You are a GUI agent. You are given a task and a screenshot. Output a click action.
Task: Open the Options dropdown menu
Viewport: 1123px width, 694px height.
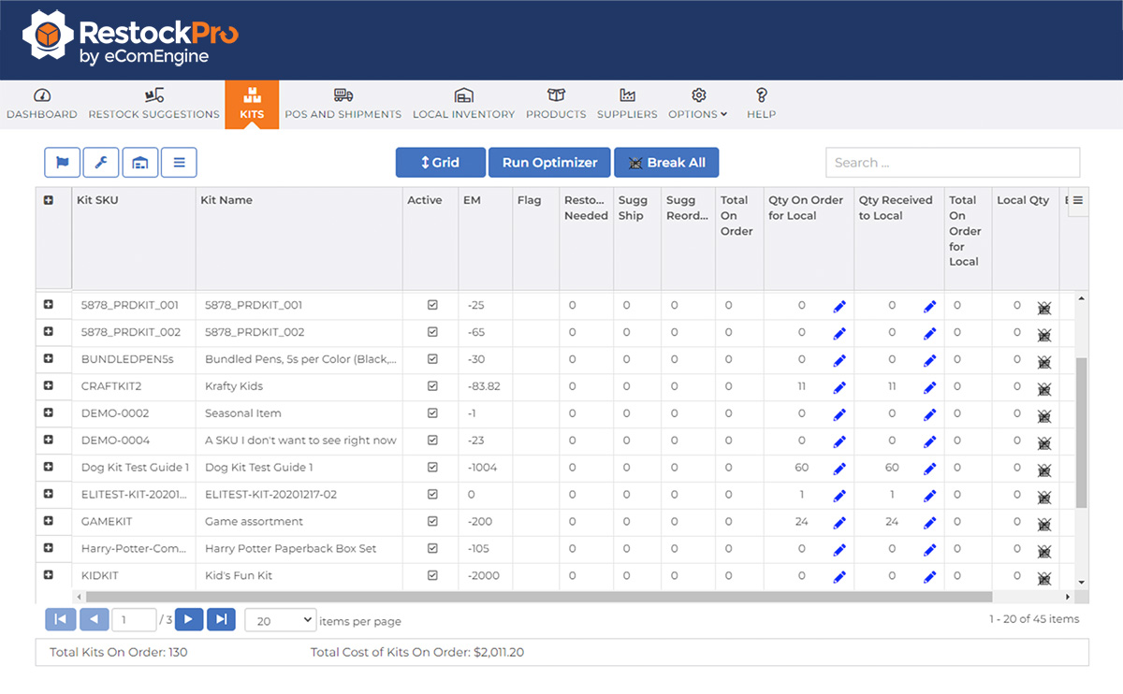(698, 103)
